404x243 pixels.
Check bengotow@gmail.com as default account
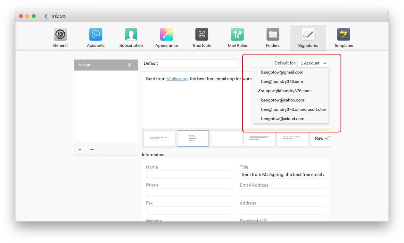282,72
